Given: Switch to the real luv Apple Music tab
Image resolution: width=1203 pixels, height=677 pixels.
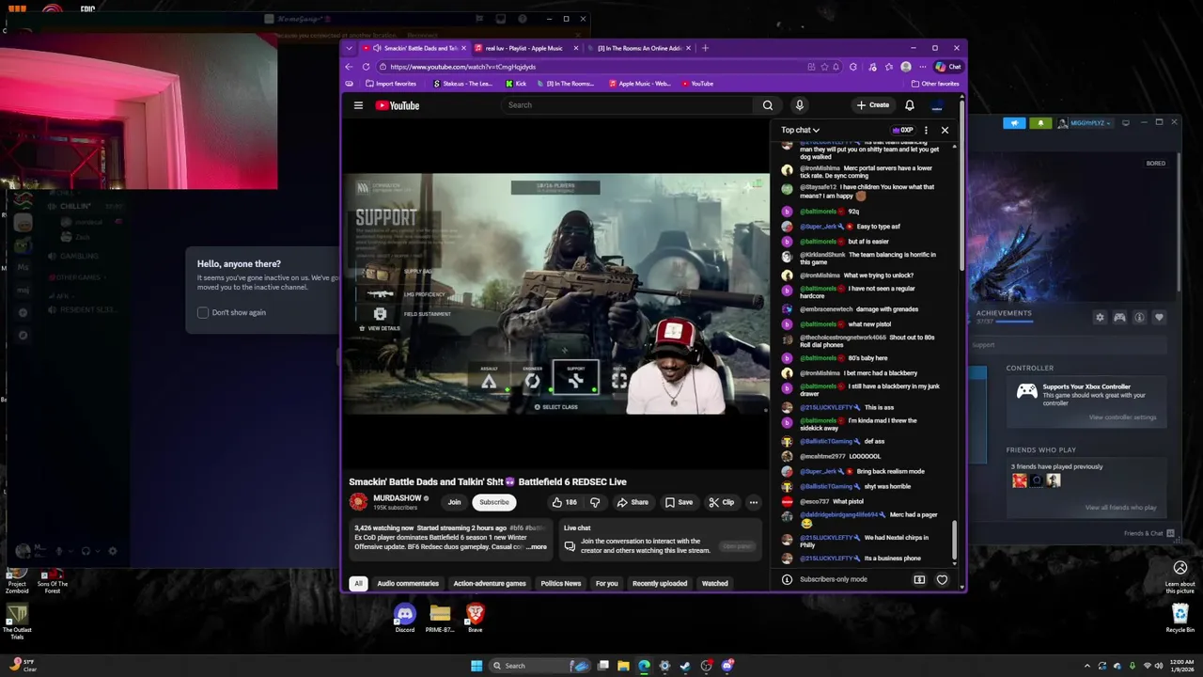Looking at the screenshot, I should click(x=524, y=48).
